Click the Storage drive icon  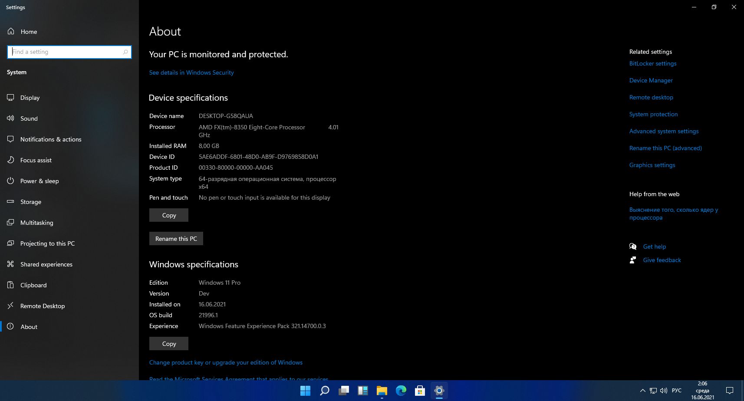(10, 202)
